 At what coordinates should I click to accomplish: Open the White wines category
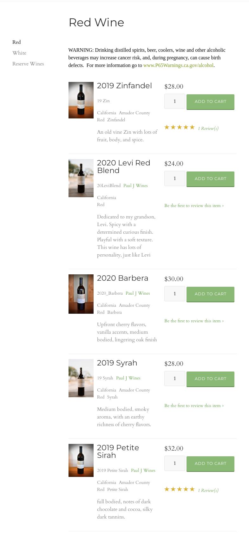19,53
